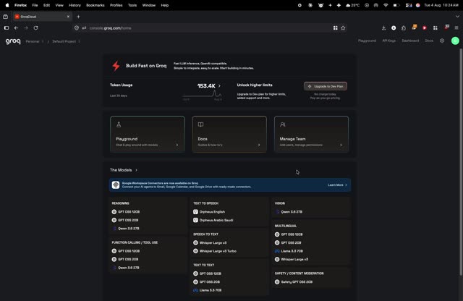Open The Models section chevron

[x=136, y=170]
